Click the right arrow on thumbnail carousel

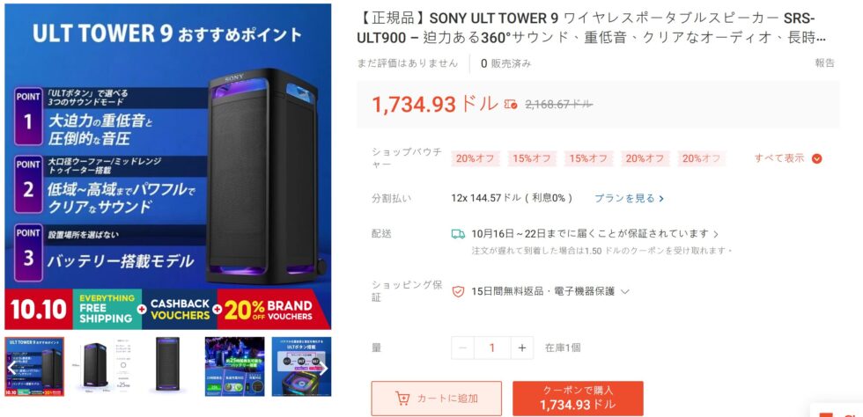[324, 368]
